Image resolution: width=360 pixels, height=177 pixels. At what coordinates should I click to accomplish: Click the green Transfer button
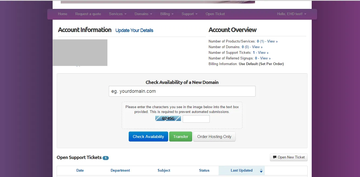point(181,137)
